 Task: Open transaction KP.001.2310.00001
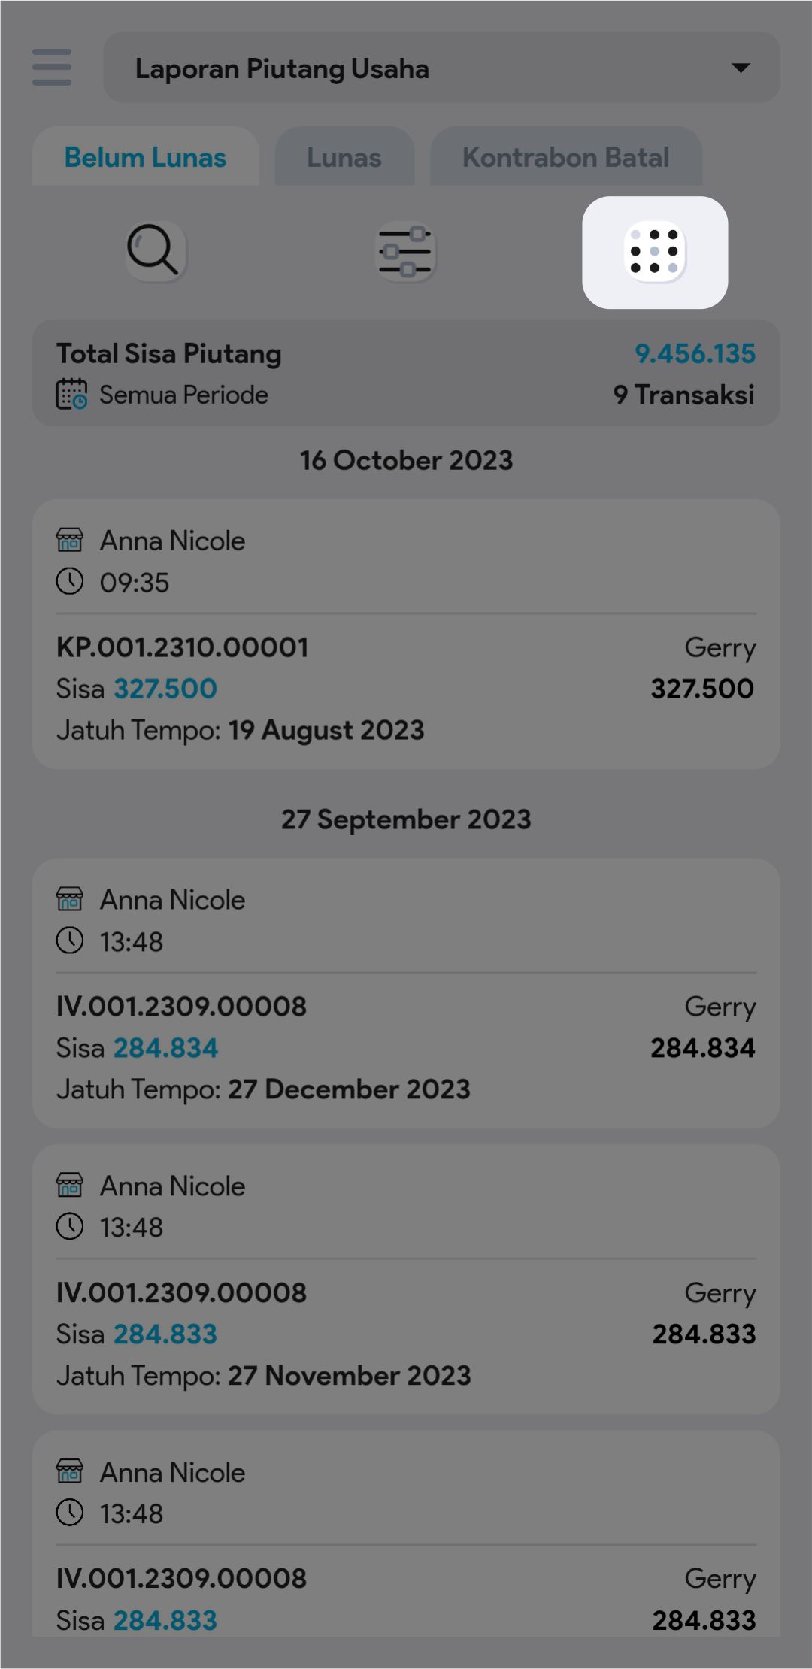[x=183, y=647]
